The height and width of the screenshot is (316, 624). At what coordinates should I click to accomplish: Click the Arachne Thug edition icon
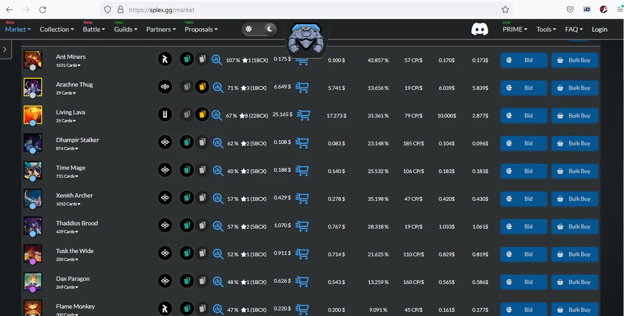pyautogui.click(x=165, y=87)
